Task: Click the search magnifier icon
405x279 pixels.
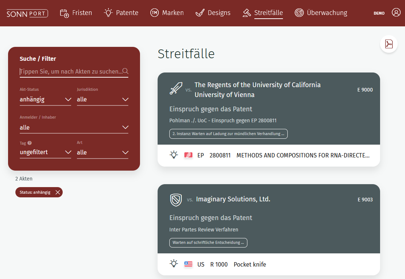Action: [x=125, y=71]
